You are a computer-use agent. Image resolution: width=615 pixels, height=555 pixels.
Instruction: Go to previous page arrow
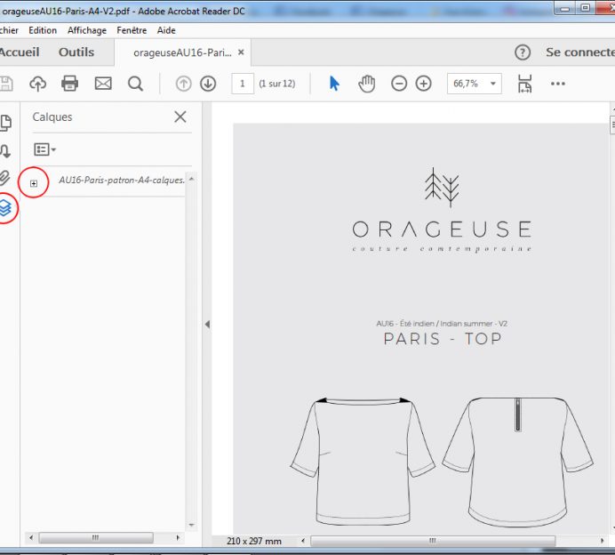(x=183, y=84)
